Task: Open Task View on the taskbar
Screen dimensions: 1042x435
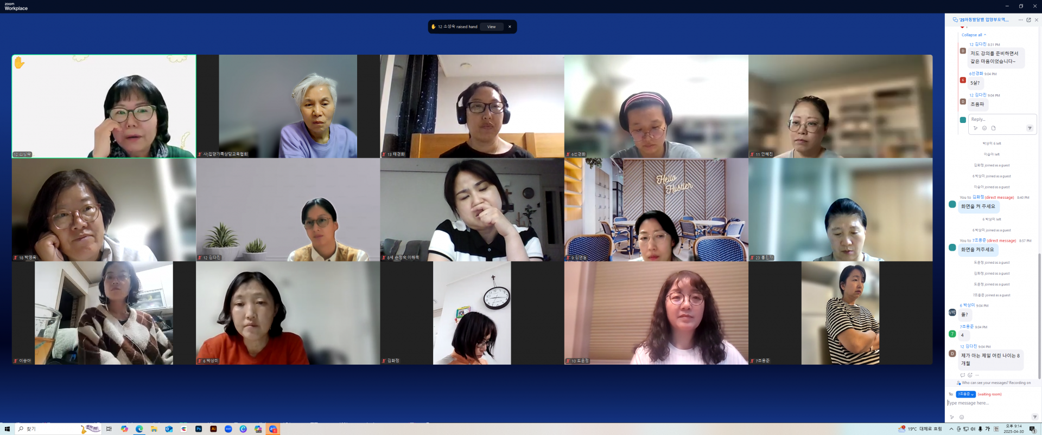Action: click(x=109, y=429)
